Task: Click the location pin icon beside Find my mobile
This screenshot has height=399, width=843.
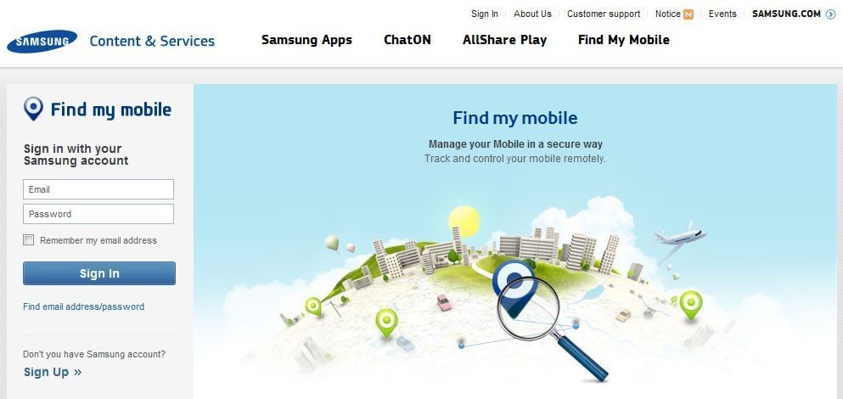Action: [x=33, y=109]
